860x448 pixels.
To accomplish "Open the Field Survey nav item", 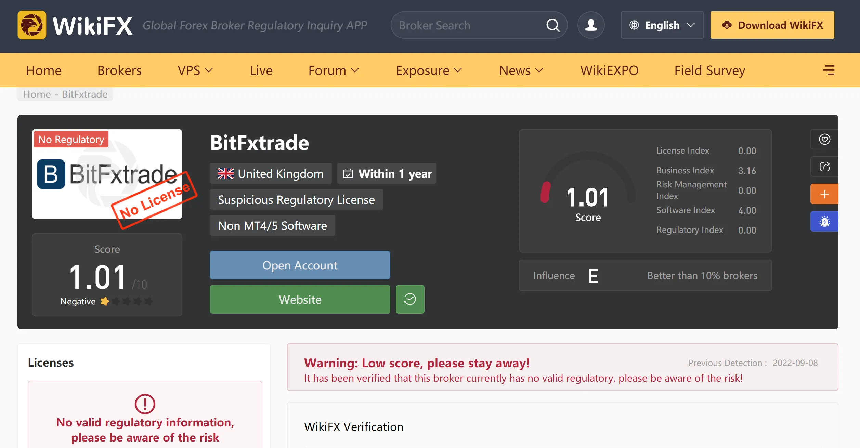I will 710,70.
